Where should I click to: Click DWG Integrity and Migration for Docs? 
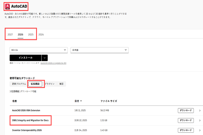click(30, 120)
